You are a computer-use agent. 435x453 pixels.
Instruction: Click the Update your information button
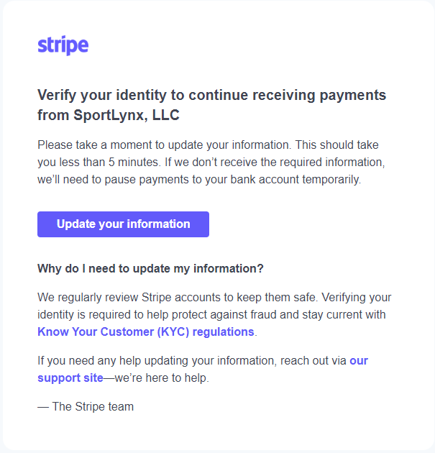point(123,224)
